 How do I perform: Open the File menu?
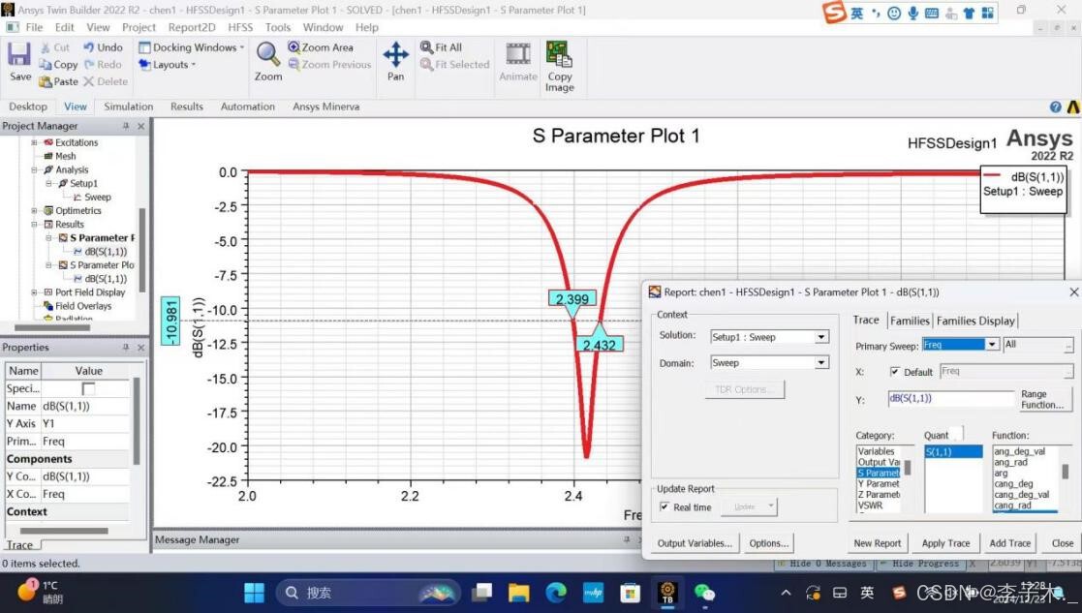[34, 27]
